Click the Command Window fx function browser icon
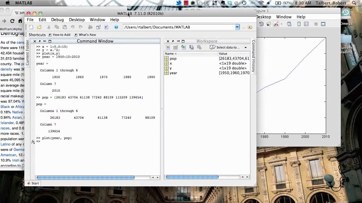This screenshot has height=203, width=362. click(33, 142)
